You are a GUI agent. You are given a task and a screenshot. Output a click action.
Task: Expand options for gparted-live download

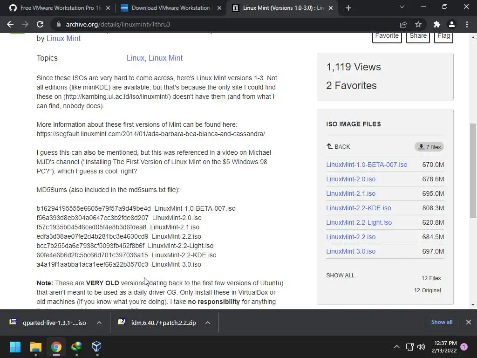coord(99,323)
